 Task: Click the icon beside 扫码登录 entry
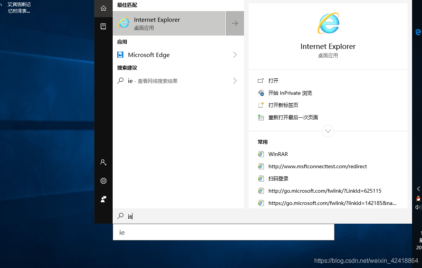click(260, 179)
